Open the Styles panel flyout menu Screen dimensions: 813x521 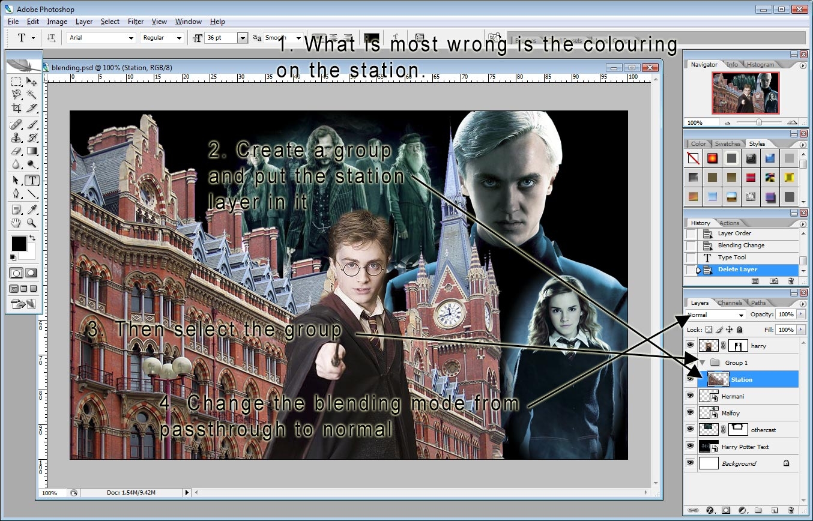(x=803, y=145)
